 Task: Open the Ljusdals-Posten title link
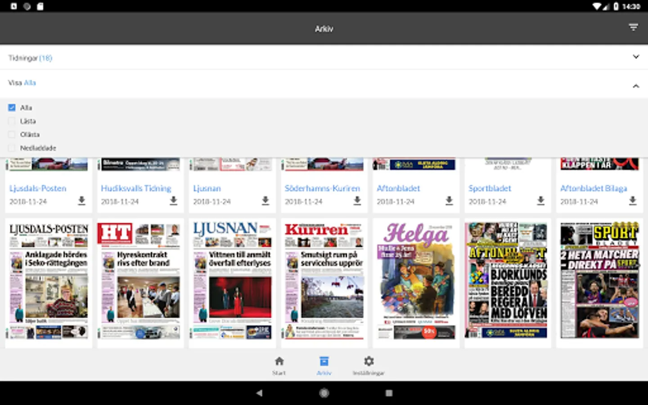(38, 188)
